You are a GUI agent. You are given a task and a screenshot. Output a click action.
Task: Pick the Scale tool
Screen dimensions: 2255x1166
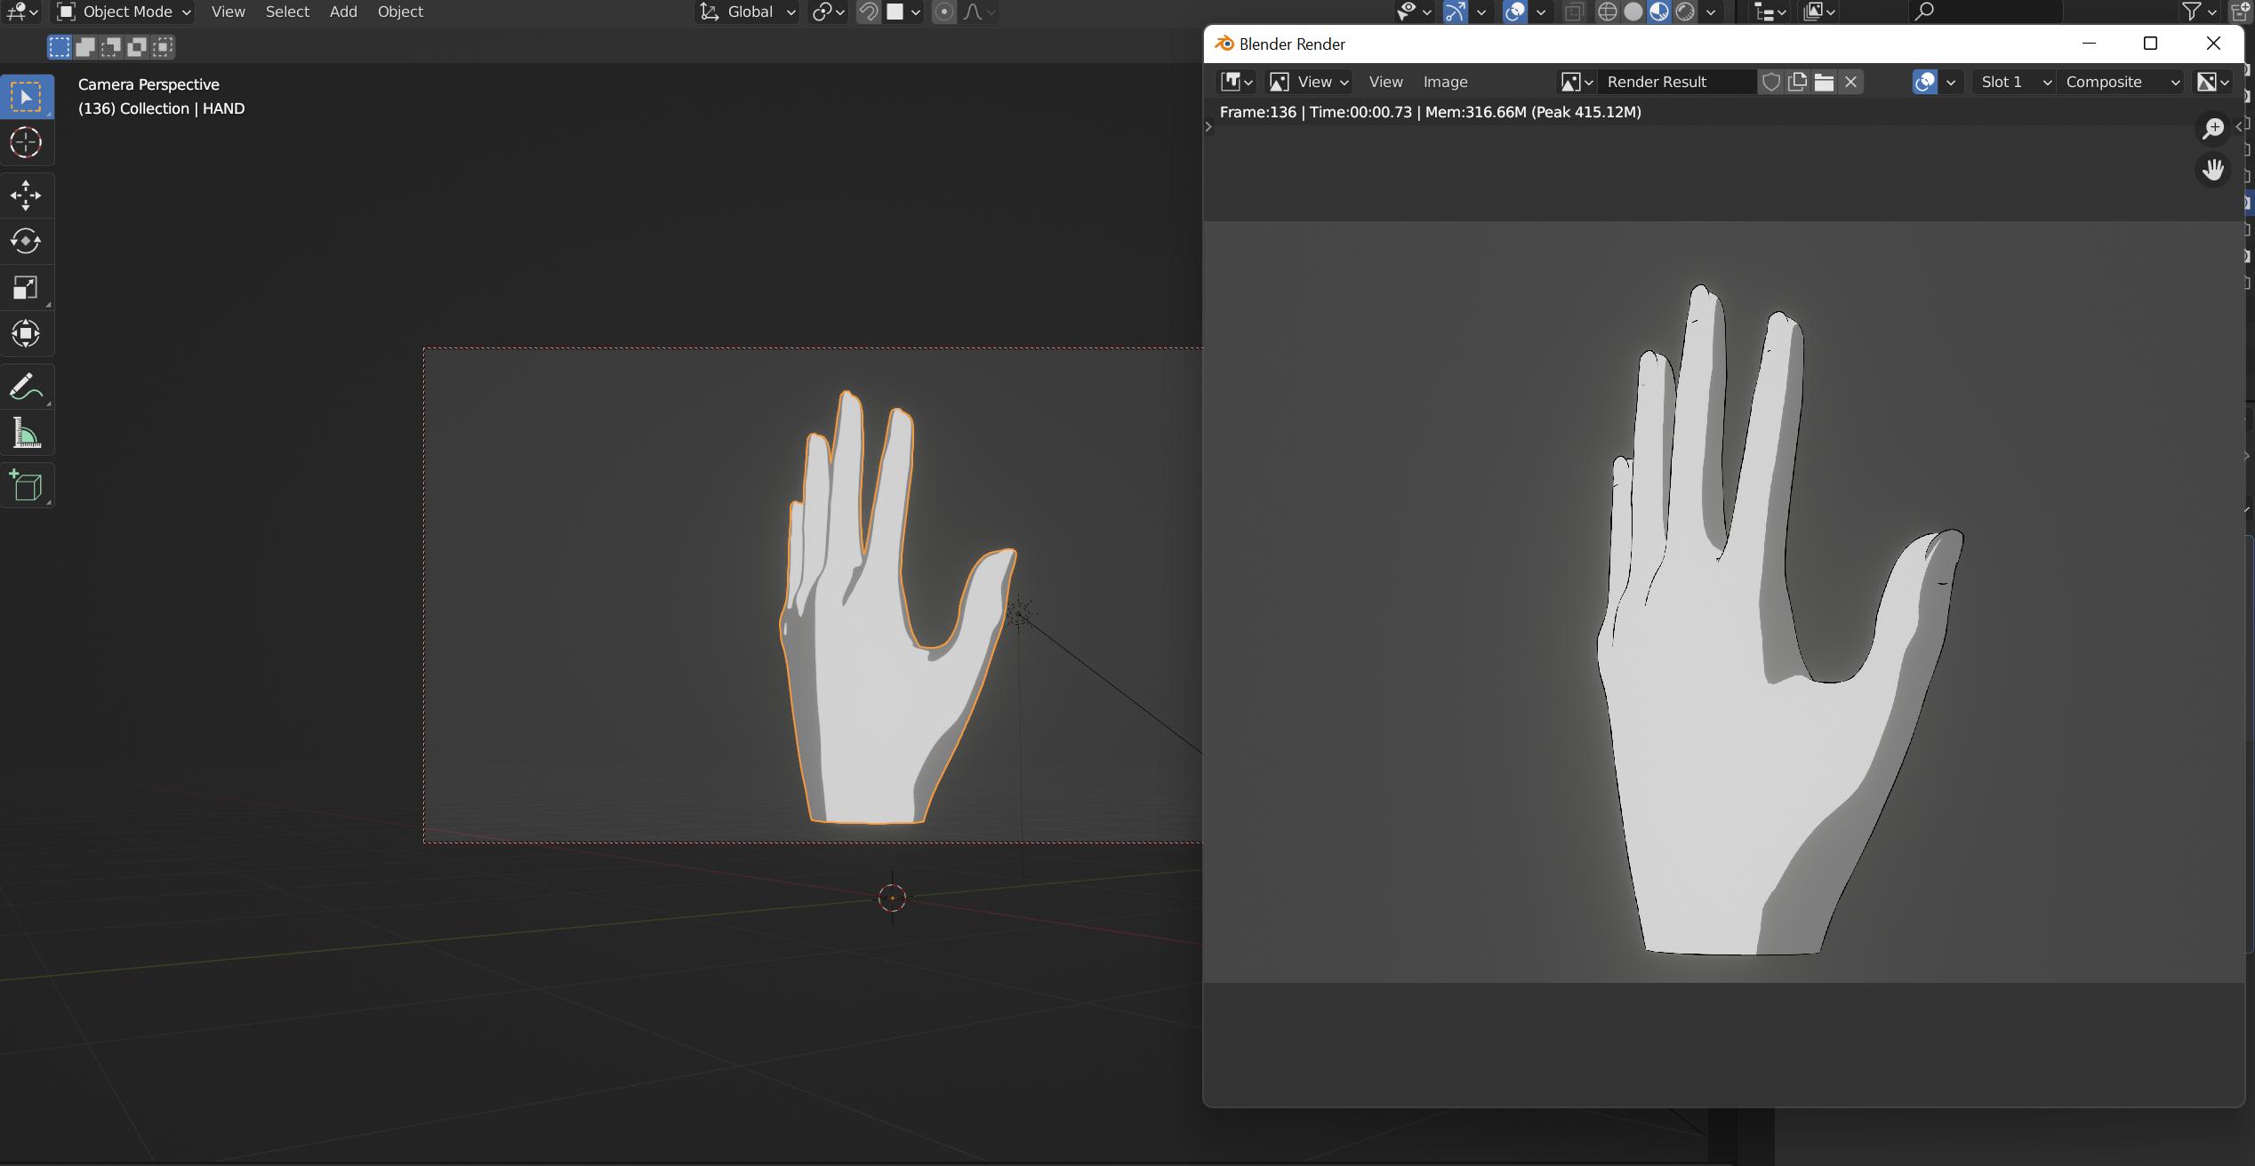(x=27, y=288)
